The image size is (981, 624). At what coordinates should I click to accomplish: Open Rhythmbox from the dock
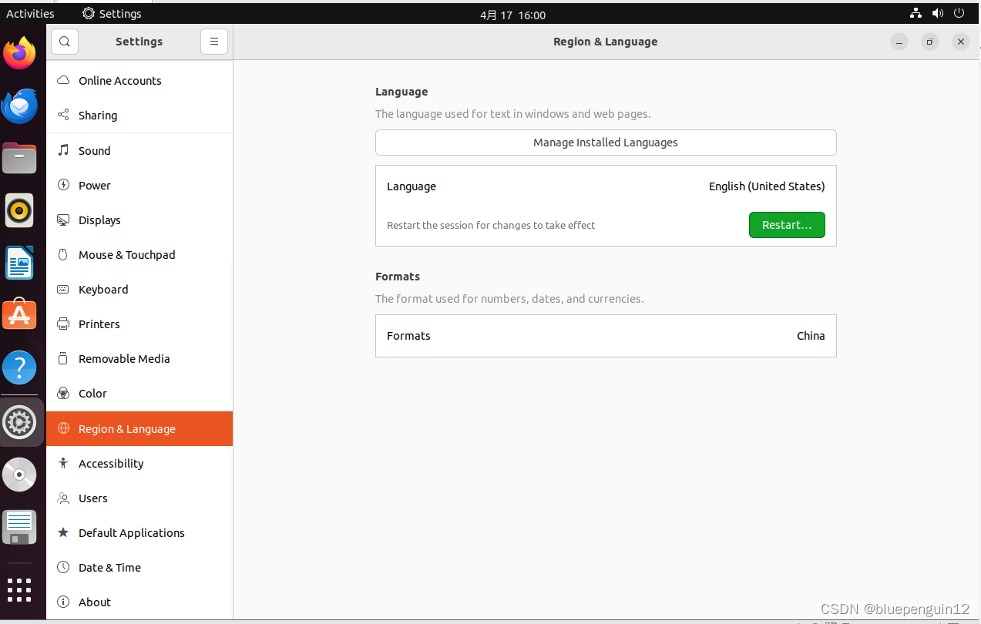pyautogui.click(x=19, y=210)
